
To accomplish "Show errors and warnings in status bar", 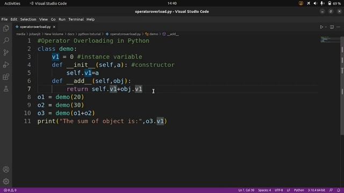I will (10, 190).
